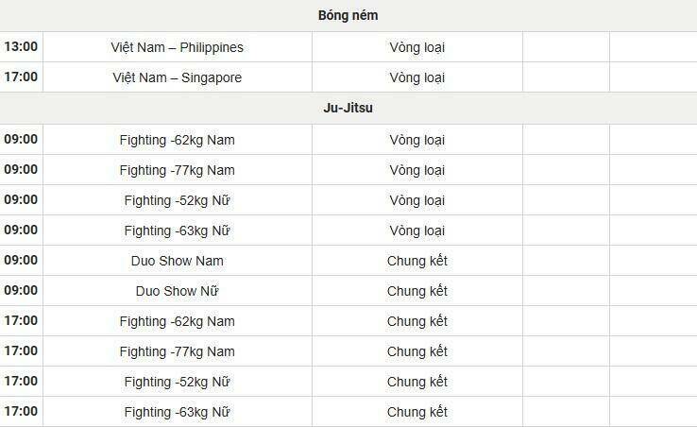
Task: Click Vòng loại in 09:00 Fighting -77kg Nam row
Action: (416, 170)
